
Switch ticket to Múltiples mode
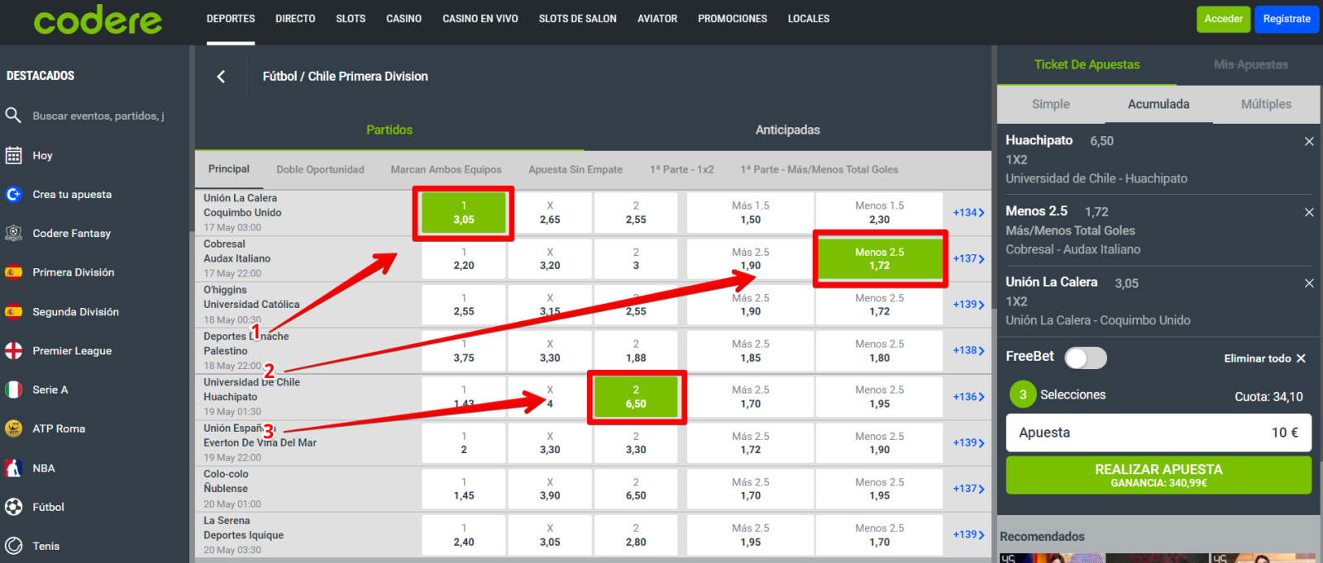point(1266,104)
